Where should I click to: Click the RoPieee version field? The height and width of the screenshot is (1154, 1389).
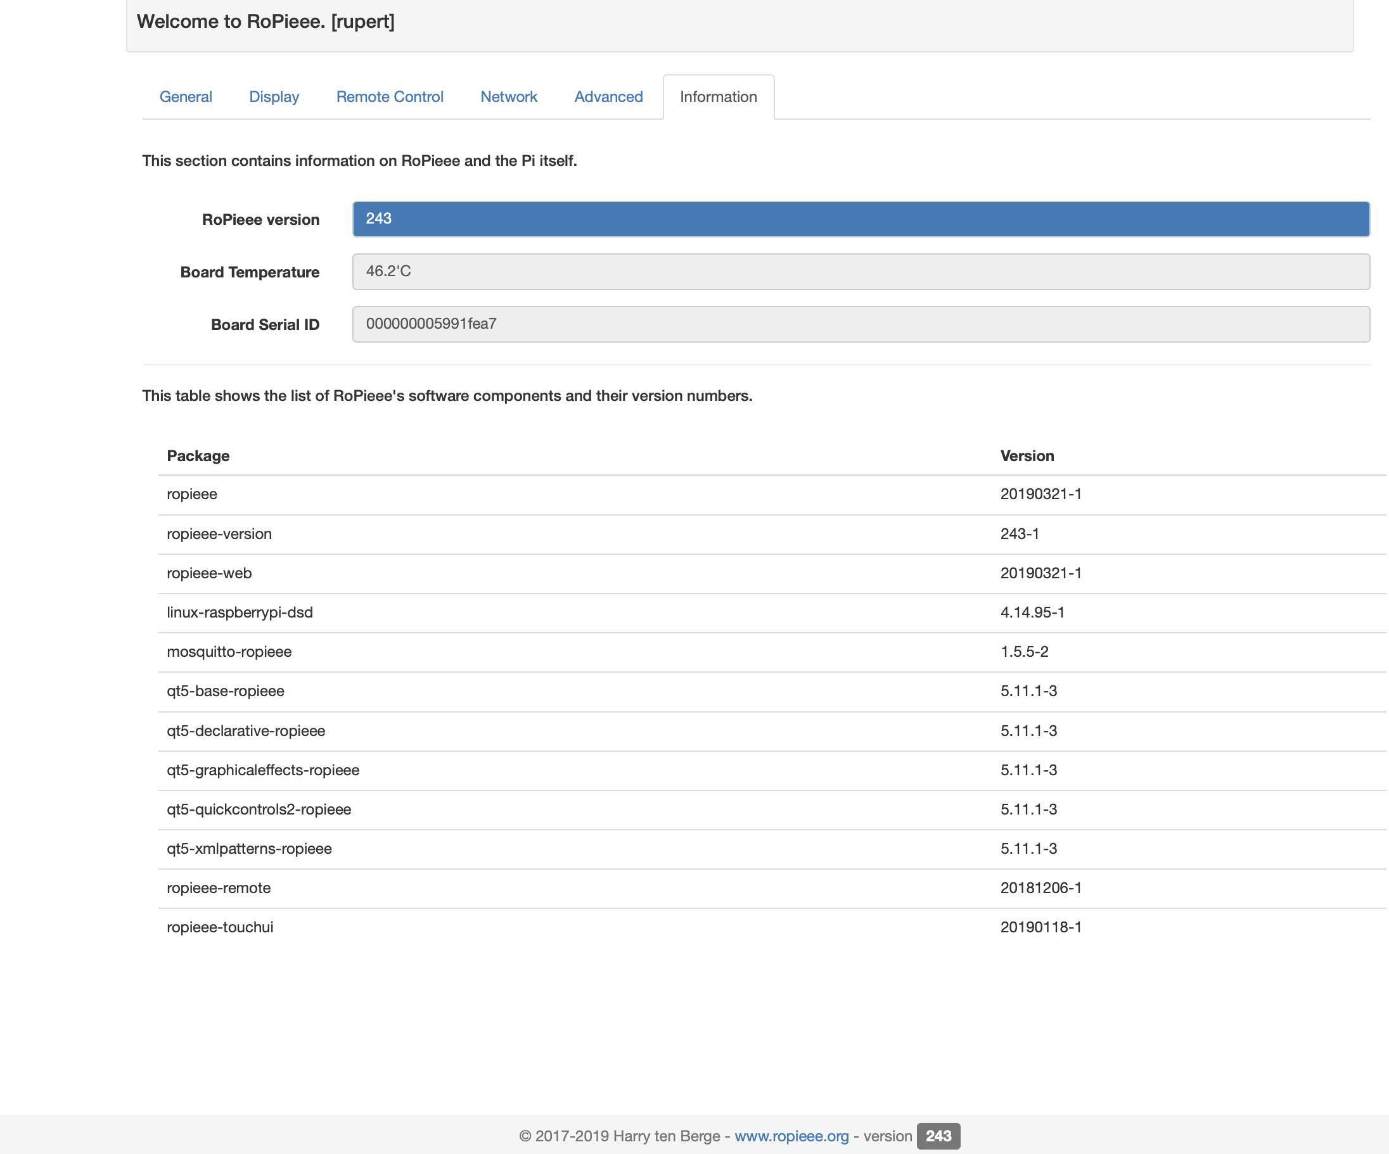click(860, 219)
